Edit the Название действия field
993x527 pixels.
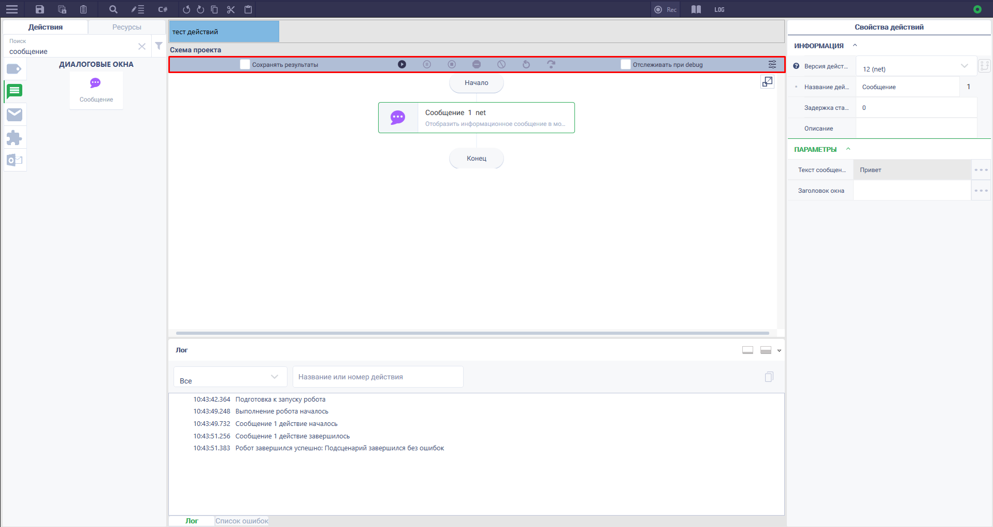point(908,87)
